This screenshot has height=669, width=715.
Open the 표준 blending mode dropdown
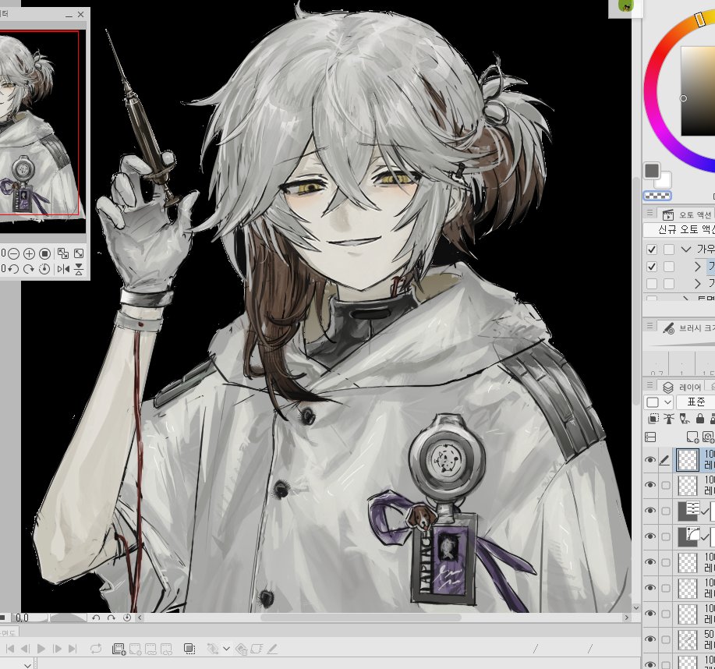click(696, 402)
